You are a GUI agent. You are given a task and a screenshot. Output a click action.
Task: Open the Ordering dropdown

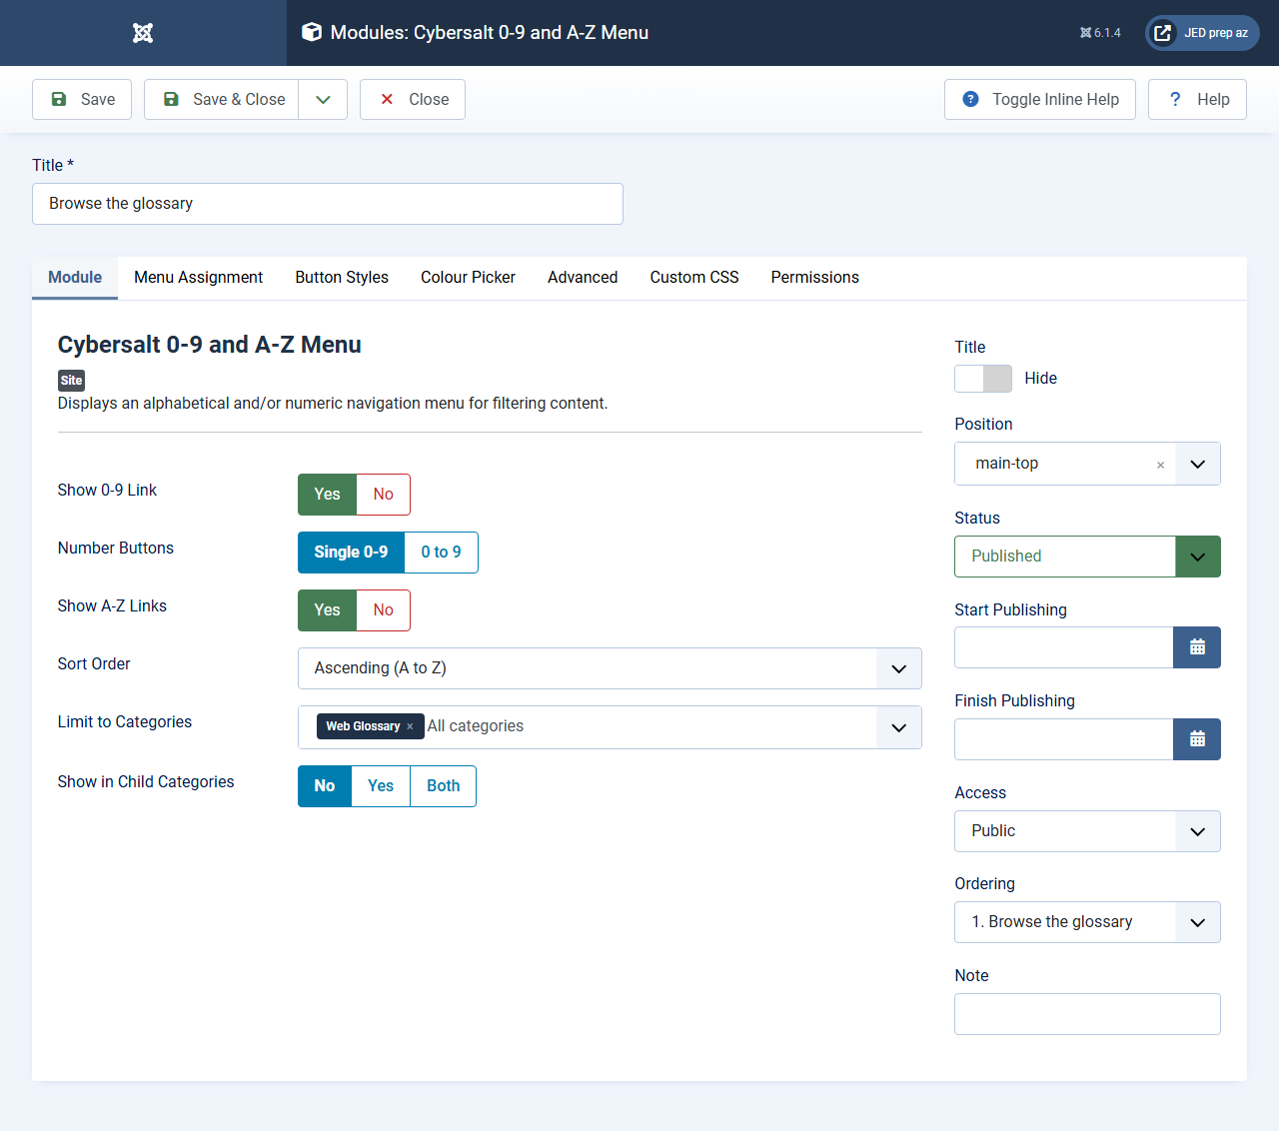[x=1087, y=922]
